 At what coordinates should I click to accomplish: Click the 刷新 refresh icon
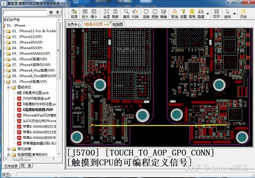point(115,14)
